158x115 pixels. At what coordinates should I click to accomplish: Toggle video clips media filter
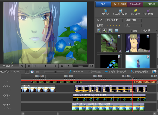point(99,30)
